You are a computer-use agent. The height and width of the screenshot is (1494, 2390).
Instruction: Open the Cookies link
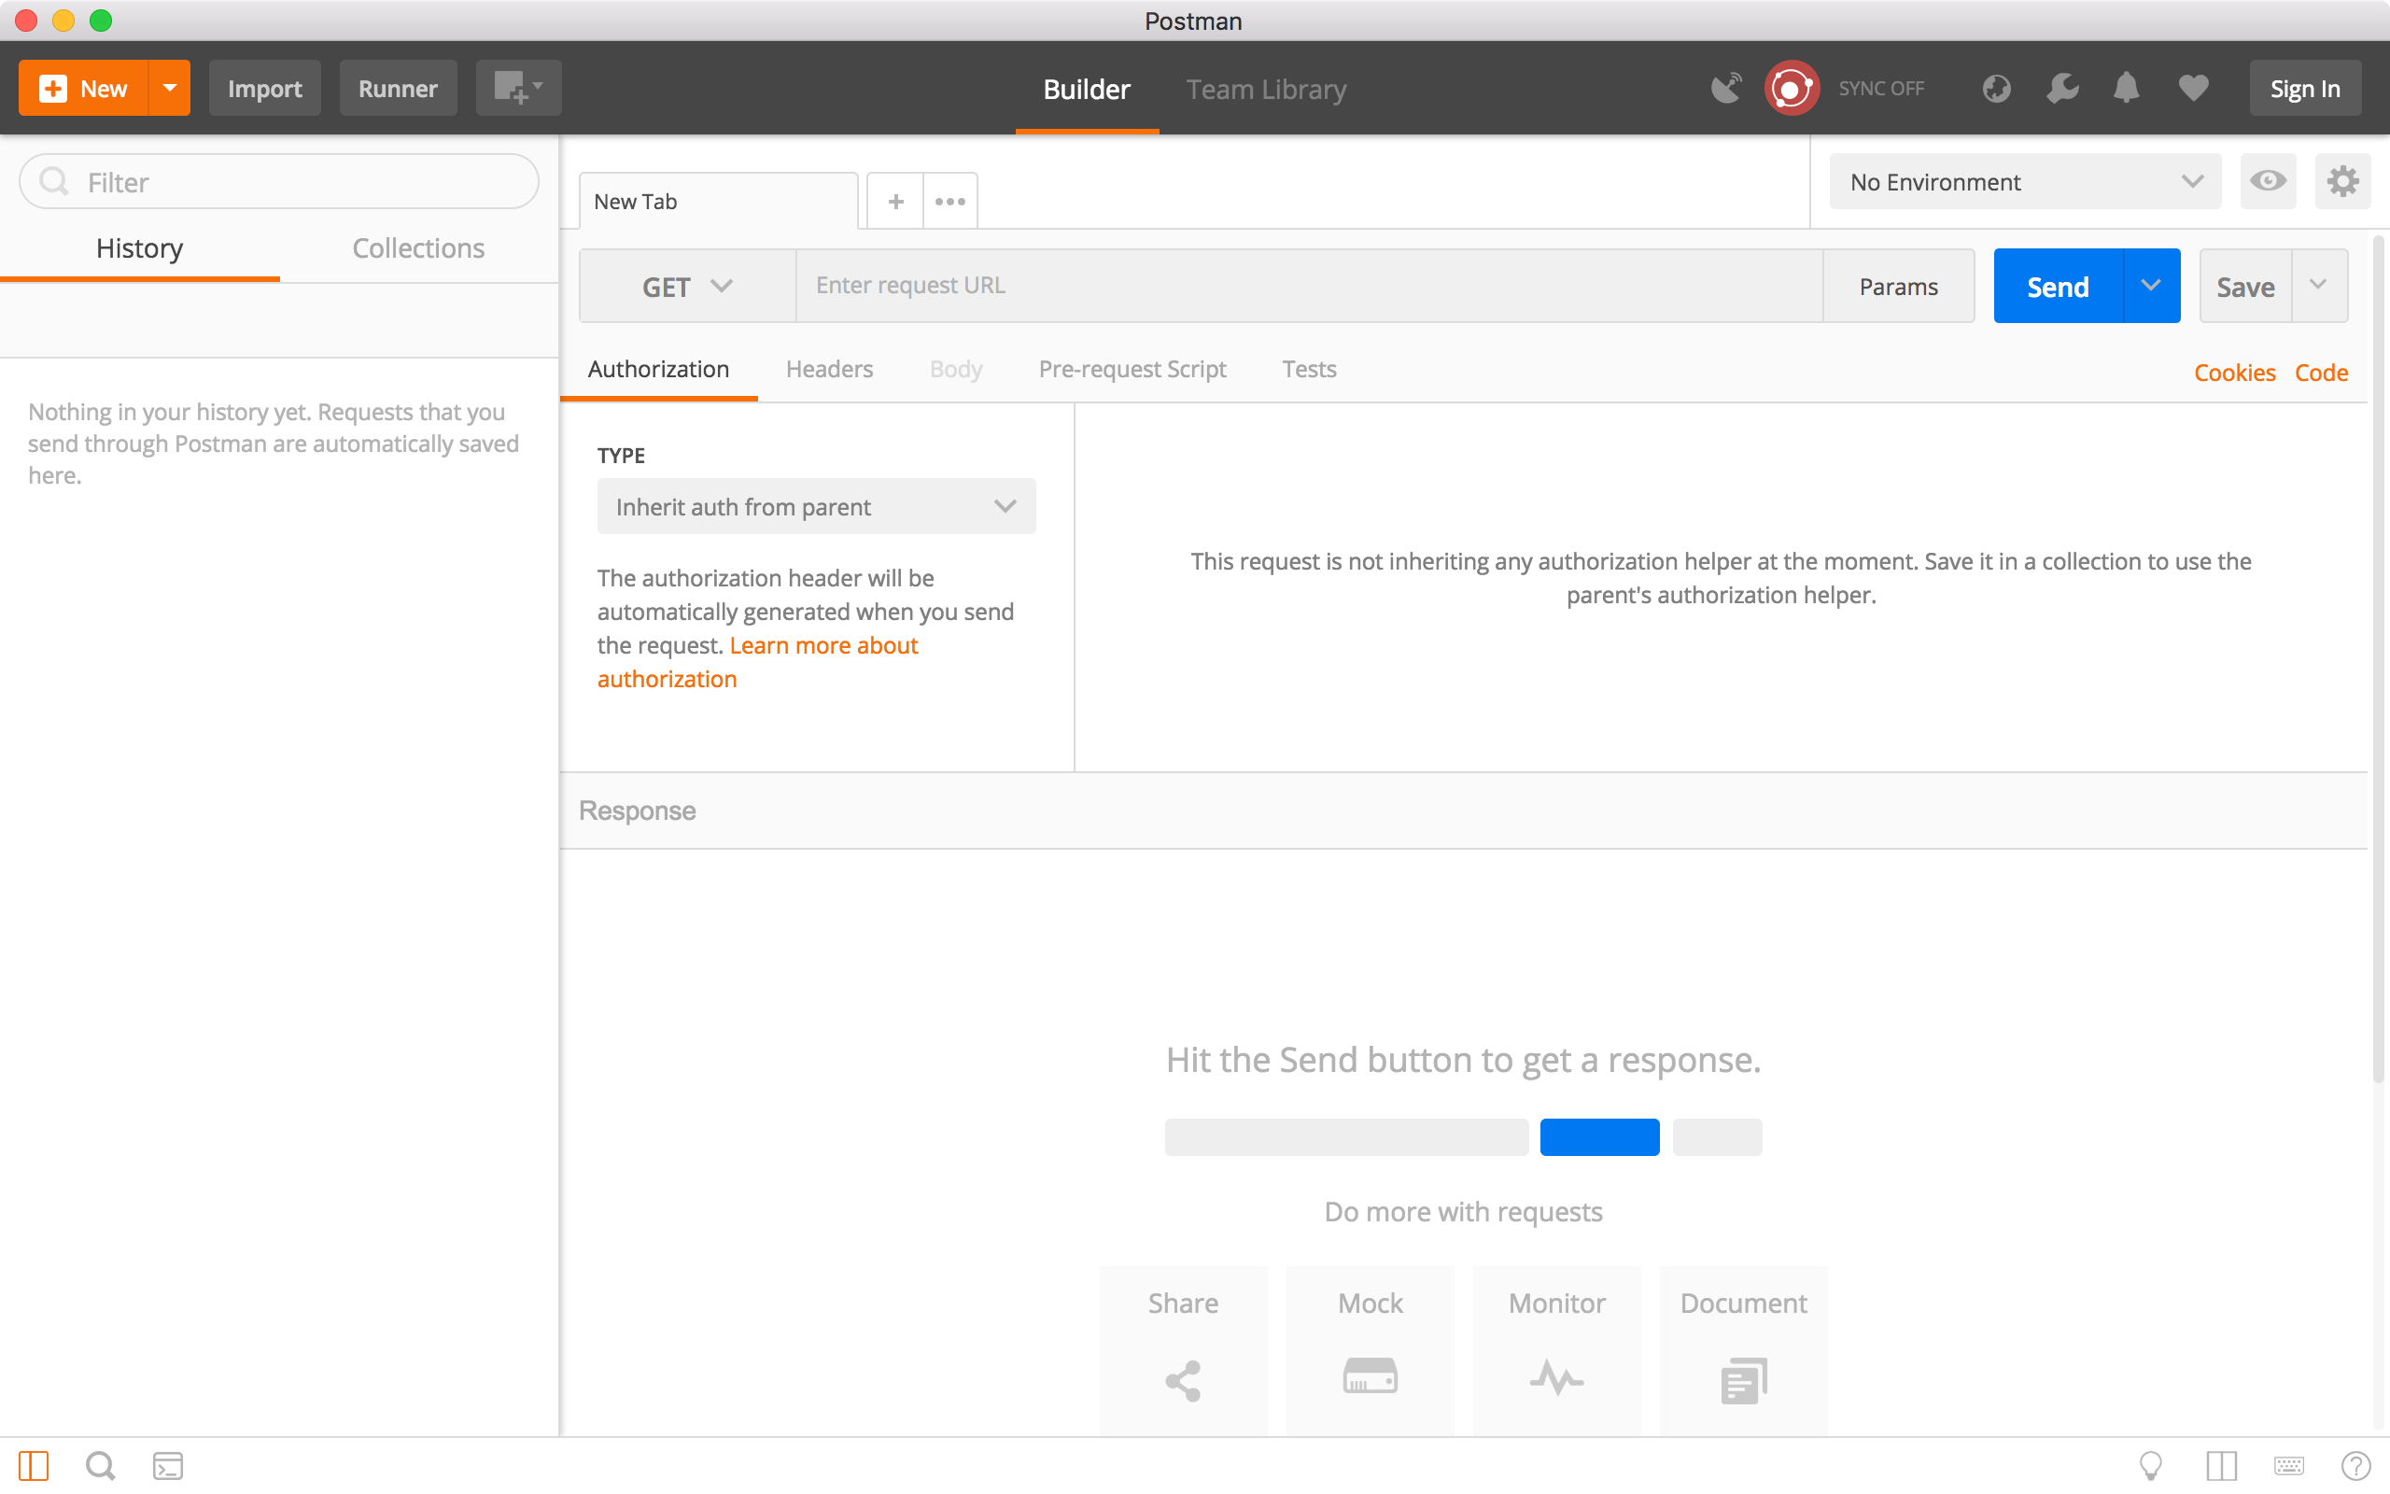pos(2234,373)
